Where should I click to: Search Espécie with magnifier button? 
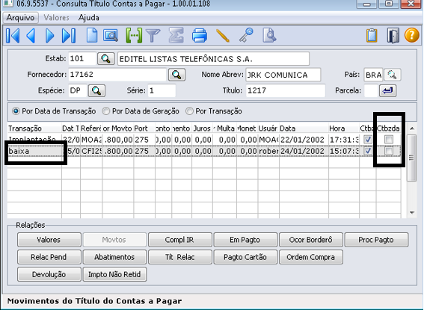coord(96,90)
